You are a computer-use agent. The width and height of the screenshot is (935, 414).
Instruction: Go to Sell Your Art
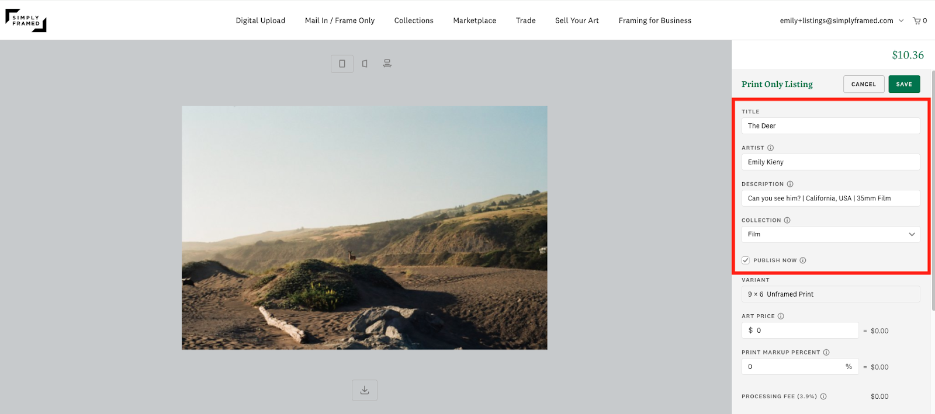577,20
